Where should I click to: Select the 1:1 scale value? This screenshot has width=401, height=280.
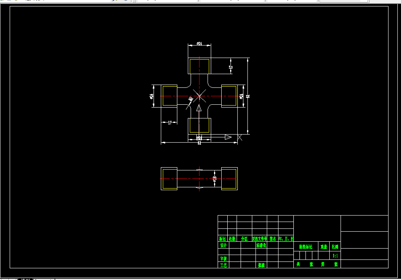point(335,256)
